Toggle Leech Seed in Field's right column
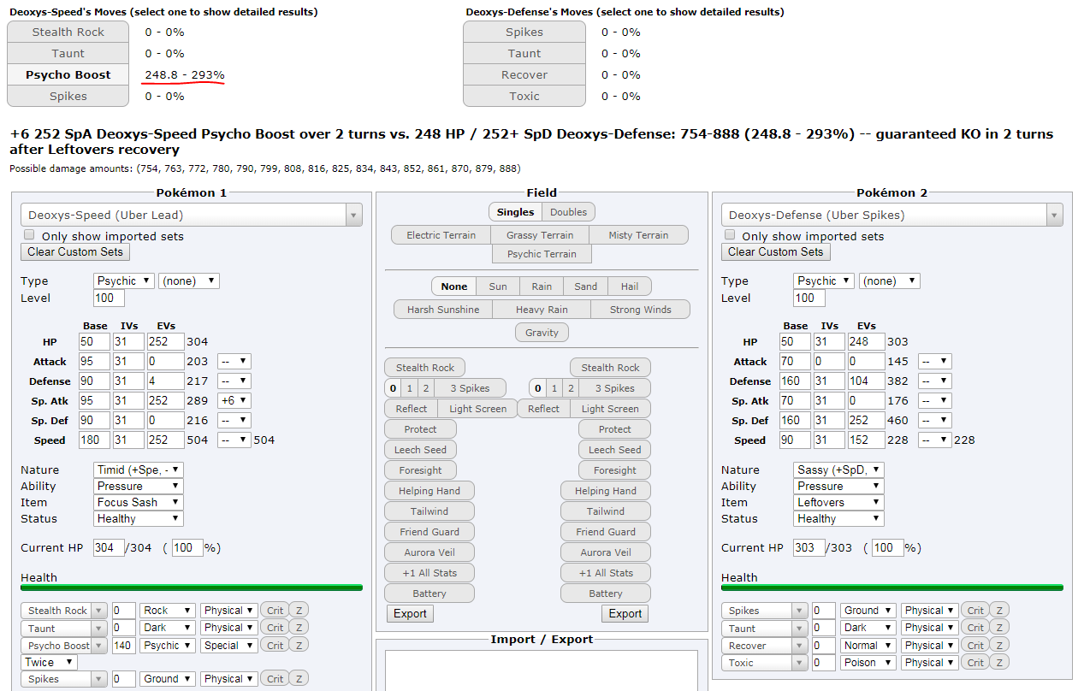This screenshot has width=1084, height=691. (x=614, y=450)
